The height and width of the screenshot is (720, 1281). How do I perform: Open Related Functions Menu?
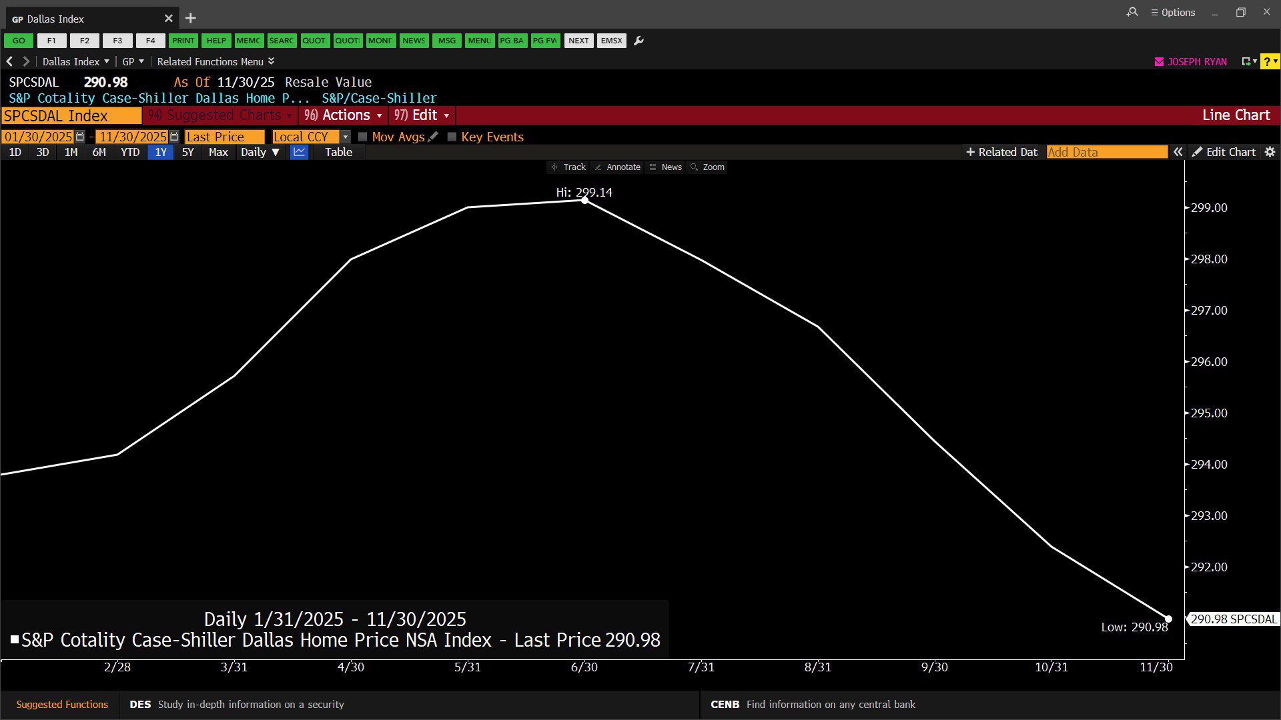pos(215,61)
